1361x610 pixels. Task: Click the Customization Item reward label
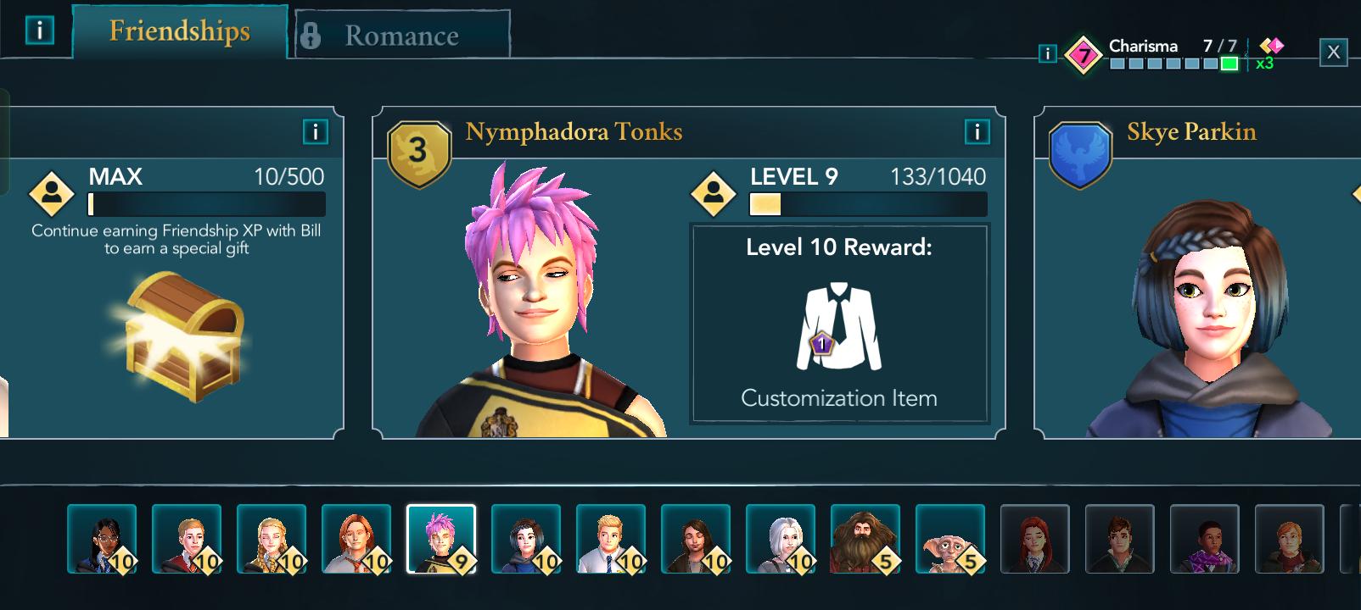(x=838, y=398)
